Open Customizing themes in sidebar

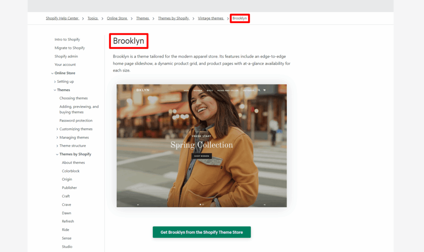(76, 129)
